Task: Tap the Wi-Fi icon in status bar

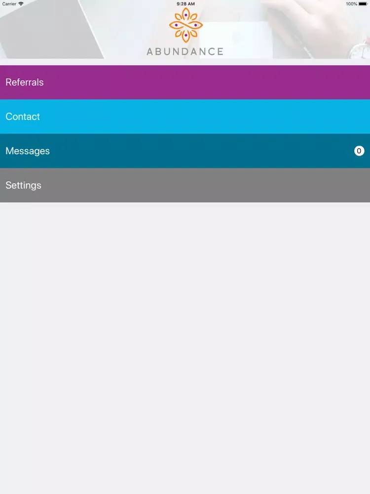Action: coord(21,4)
